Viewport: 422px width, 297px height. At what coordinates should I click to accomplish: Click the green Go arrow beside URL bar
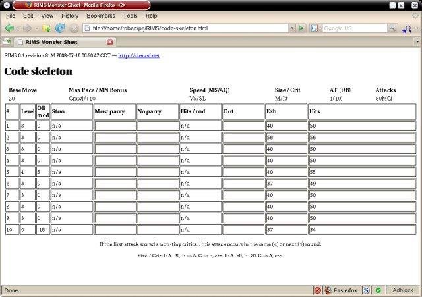(301, 28)
